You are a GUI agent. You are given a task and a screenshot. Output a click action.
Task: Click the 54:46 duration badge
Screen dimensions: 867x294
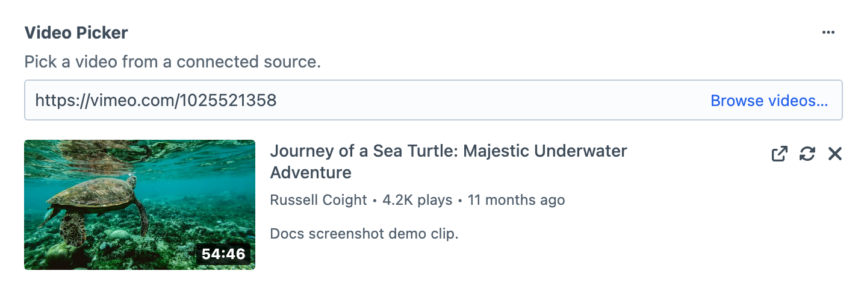click(223, 254)
